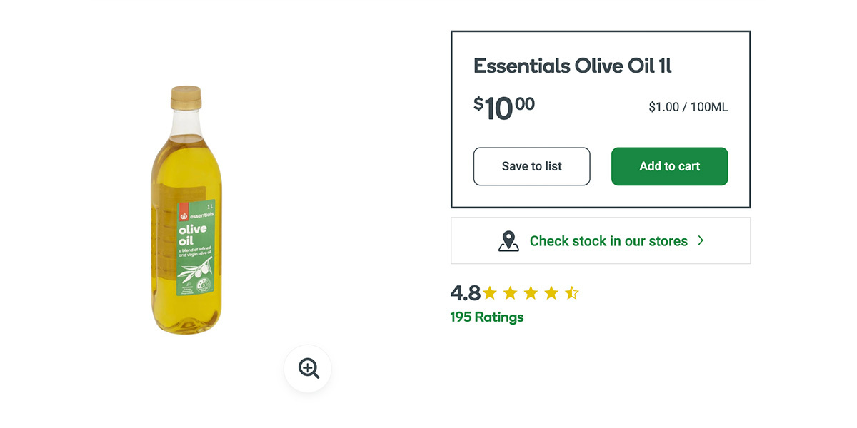
Task: Click the $1.00 / 100ML unit price
Action: (688, 108)
